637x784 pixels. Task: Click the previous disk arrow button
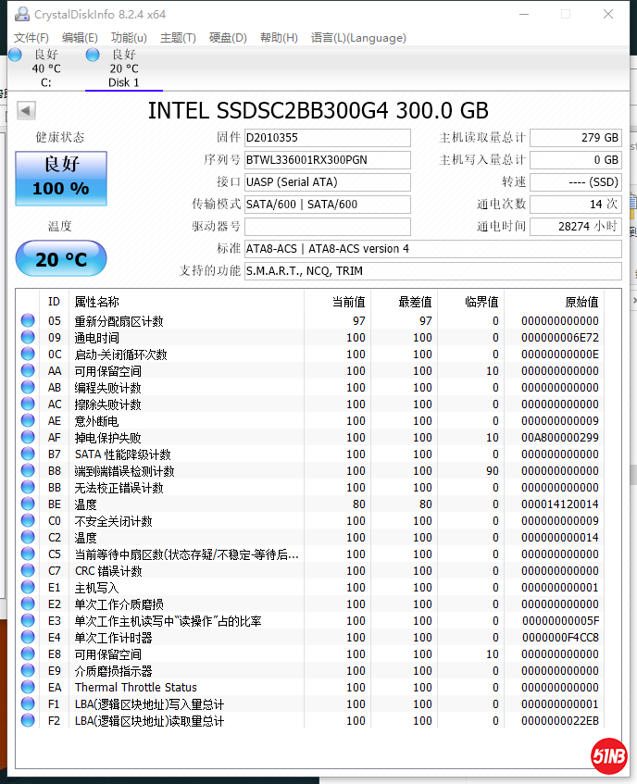(26, 111)
